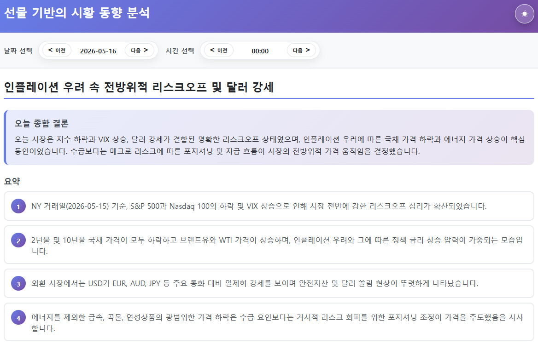The height and width of the screenshot is (344, 538).
Task: Click the 요약 section heading
Action: (x=12, y=181)
